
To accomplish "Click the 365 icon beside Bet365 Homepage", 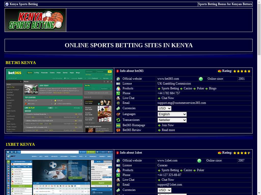I will click(x=118, y=125).
